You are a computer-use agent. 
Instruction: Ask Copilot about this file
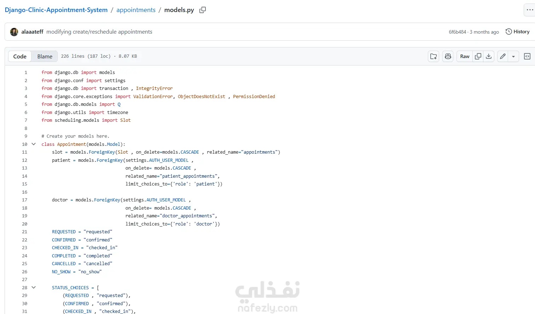tap(448, 56)
